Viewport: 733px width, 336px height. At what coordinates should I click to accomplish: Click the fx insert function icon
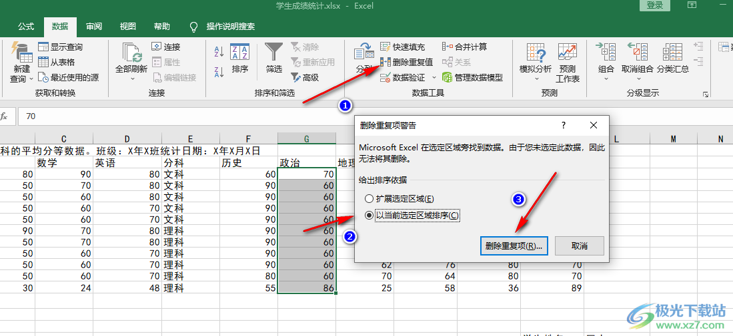4,116
